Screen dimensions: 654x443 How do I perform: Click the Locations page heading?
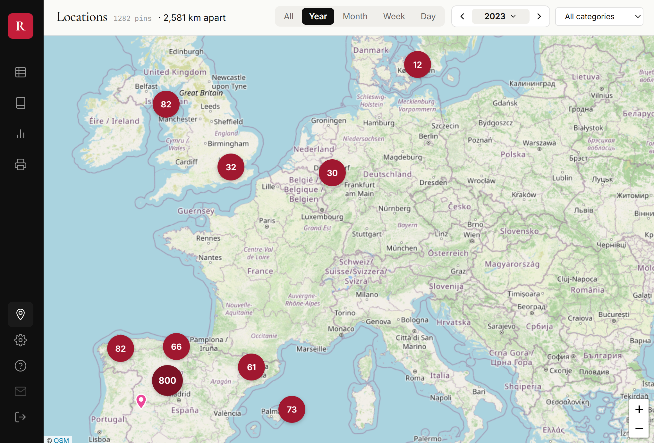(82, 17)
